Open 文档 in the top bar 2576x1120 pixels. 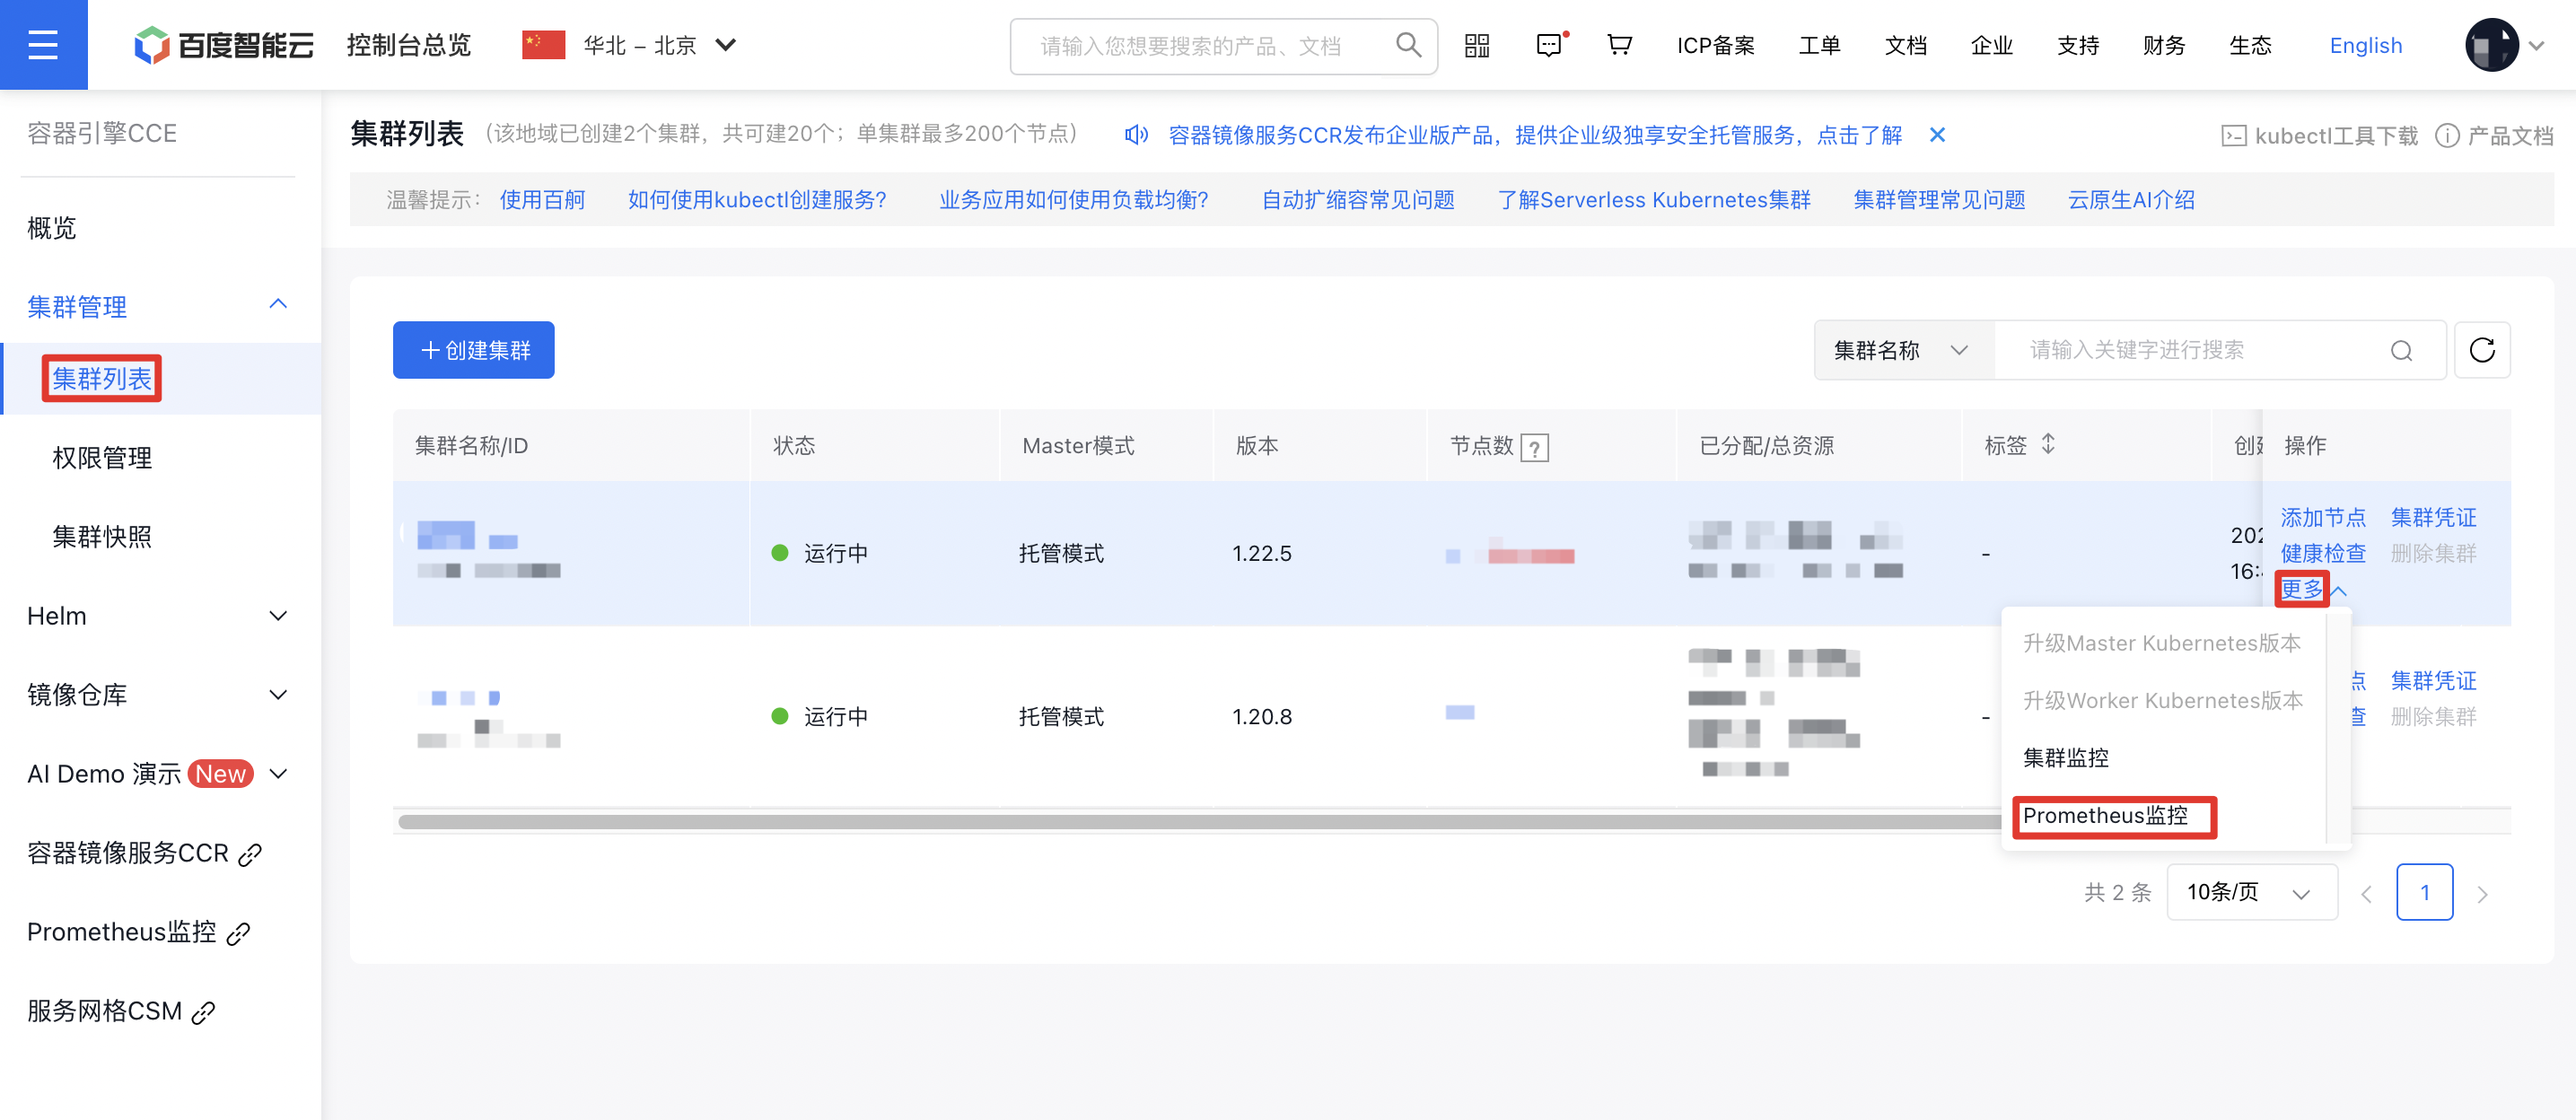click(x=1905, y=45)
